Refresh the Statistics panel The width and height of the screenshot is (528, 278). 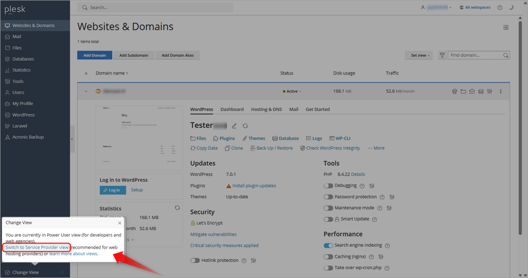(177, 208)
